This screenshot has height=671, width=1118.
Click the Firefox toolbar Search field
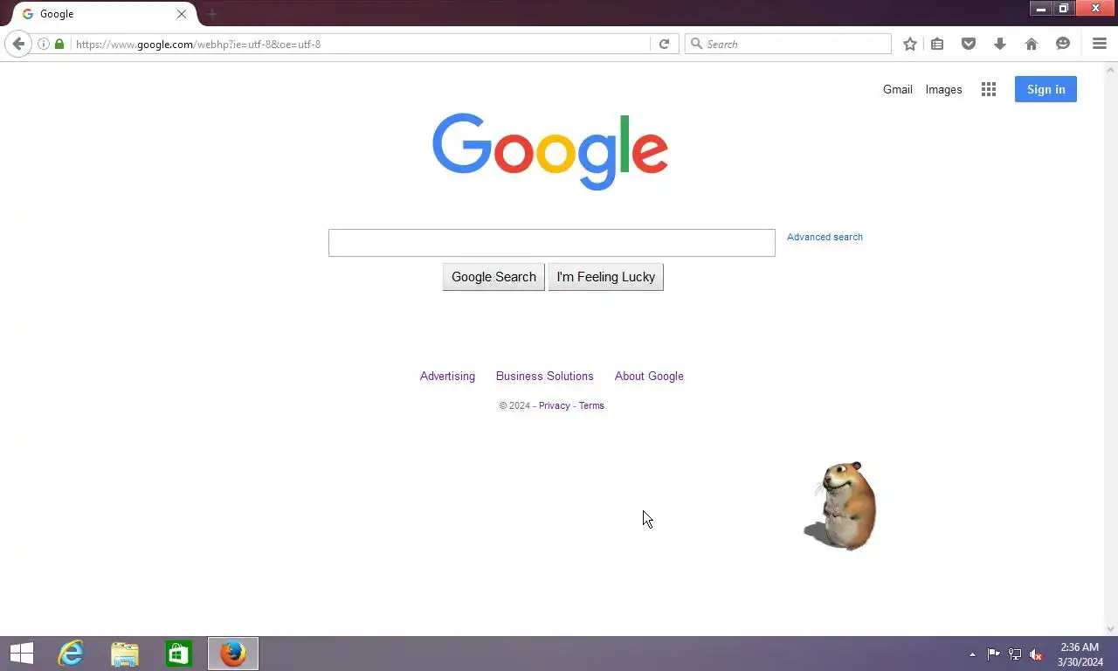click(788, 44)
